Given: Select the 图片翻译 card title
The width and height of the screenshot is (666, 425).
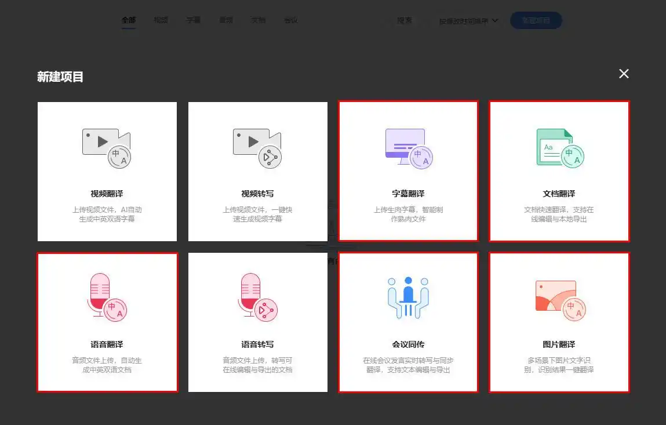Looking at the screenshot, I should (559, 344).
